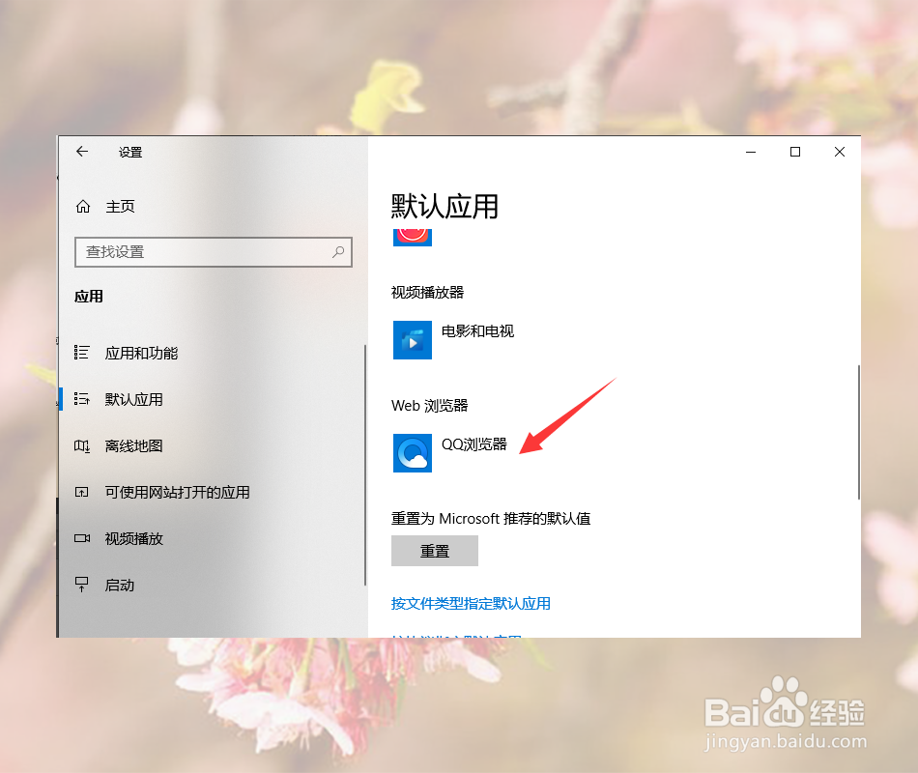This screenshot has height=773, width=918.
Task: Select the 默认应用 sidebar icon
Action: (82, 399)
